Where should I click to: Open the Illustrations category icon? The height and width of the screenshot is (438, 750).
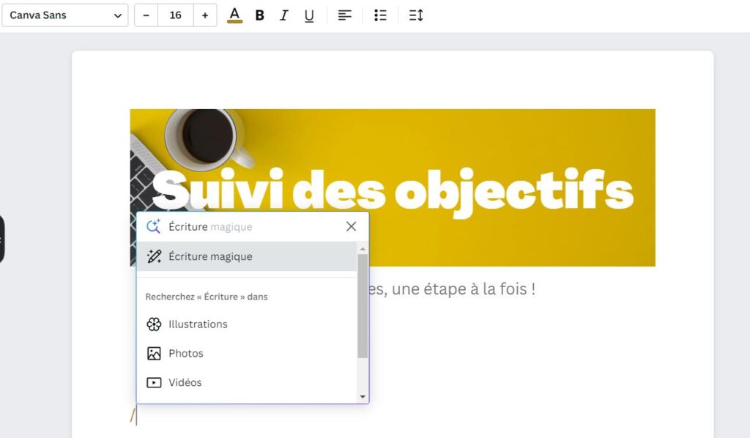click(154, 324)
